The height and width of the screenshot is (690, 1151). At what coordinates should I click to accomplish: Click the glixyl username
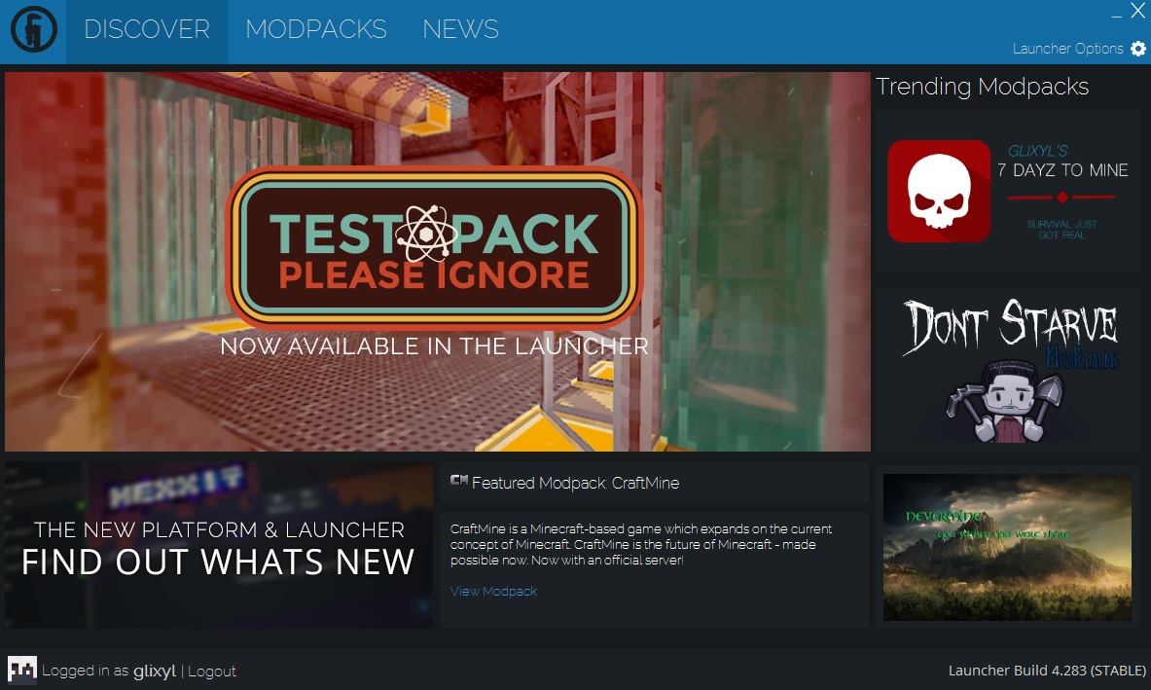(155, 671)
